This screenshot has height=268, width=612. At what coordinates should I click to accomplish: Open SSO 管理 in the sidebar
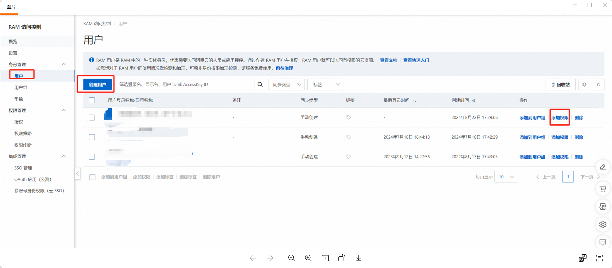point(37,168)
